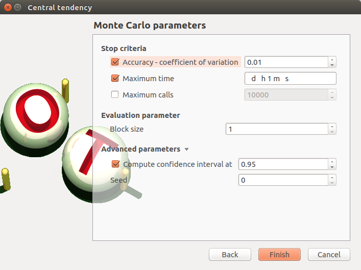This screenshot has height=270, width=361.
Task: Click the Seed input field
Action: pos(283,180)
